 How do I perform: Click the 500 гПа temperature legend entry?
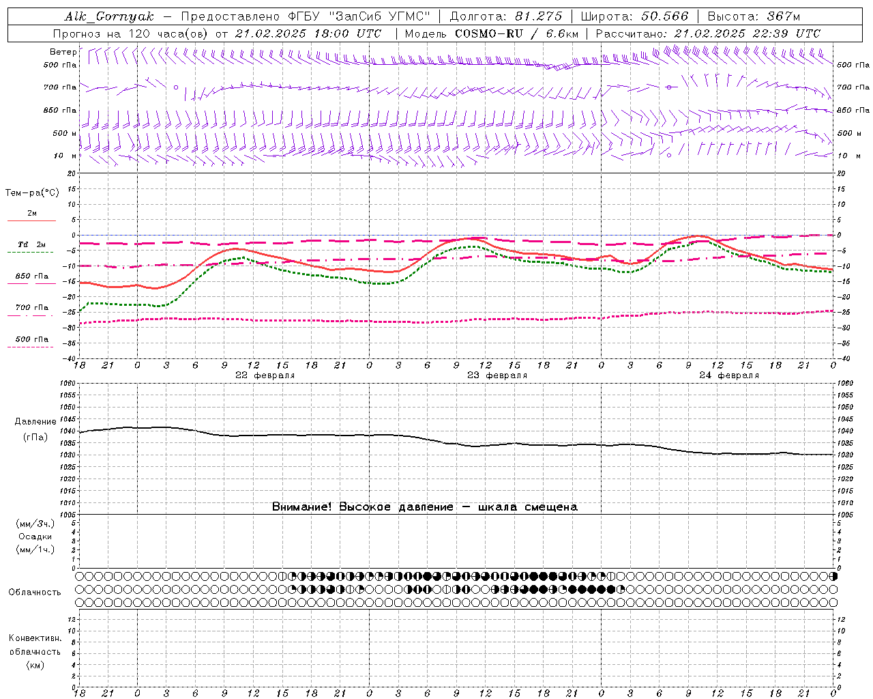(x=31, y=339)
